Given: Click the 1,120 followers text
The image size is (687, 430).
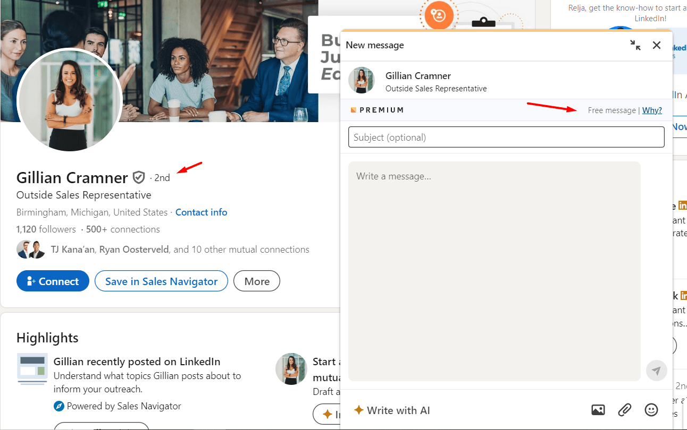Looking at the screenshot, I should [46, 229].
